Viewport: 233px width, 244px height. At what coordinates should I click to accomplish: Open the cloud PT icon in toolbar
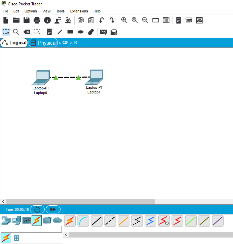tap(199, 20)
